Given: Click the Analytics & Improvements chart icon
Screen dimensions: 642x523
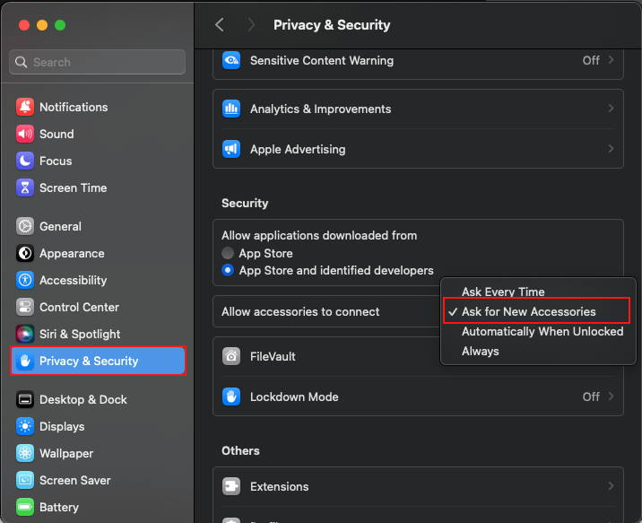Looking at the screenshot, I should coord(231,109).
